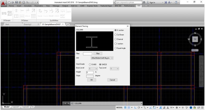Click the customization hamburger icon in status bar
This screenshot has width=205, height=110.
click(x=202, y=108)
